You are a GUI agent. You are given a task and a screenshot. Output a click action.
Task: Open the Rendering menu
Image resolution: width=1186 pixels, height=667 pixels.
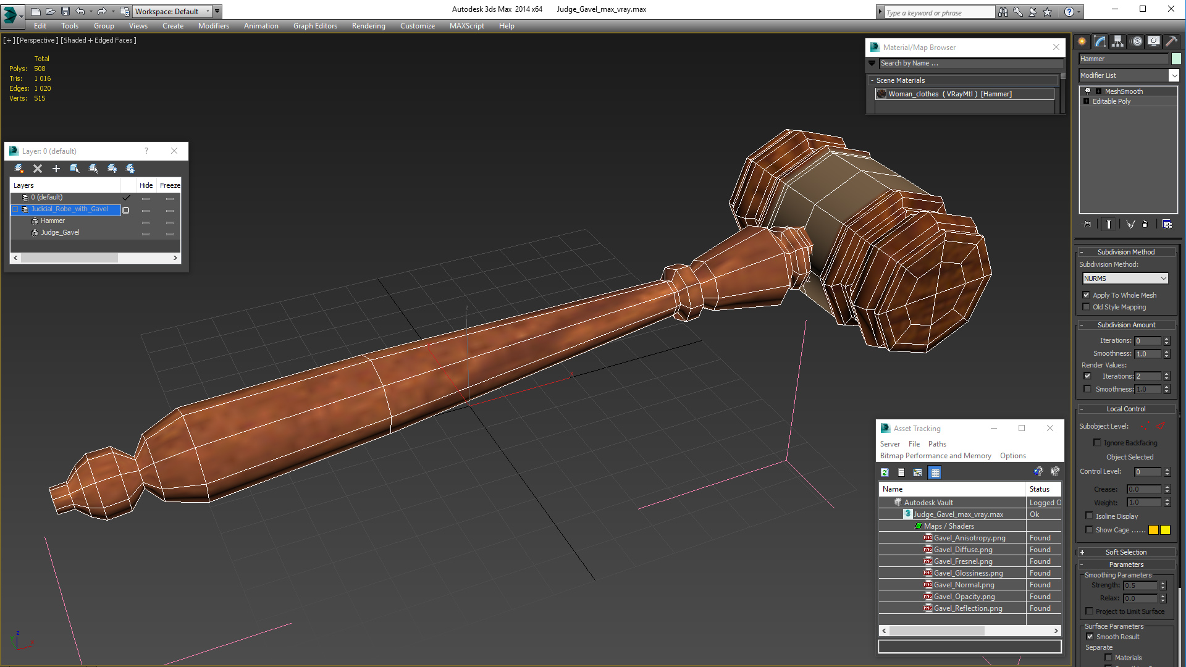(x=368, y=26)
